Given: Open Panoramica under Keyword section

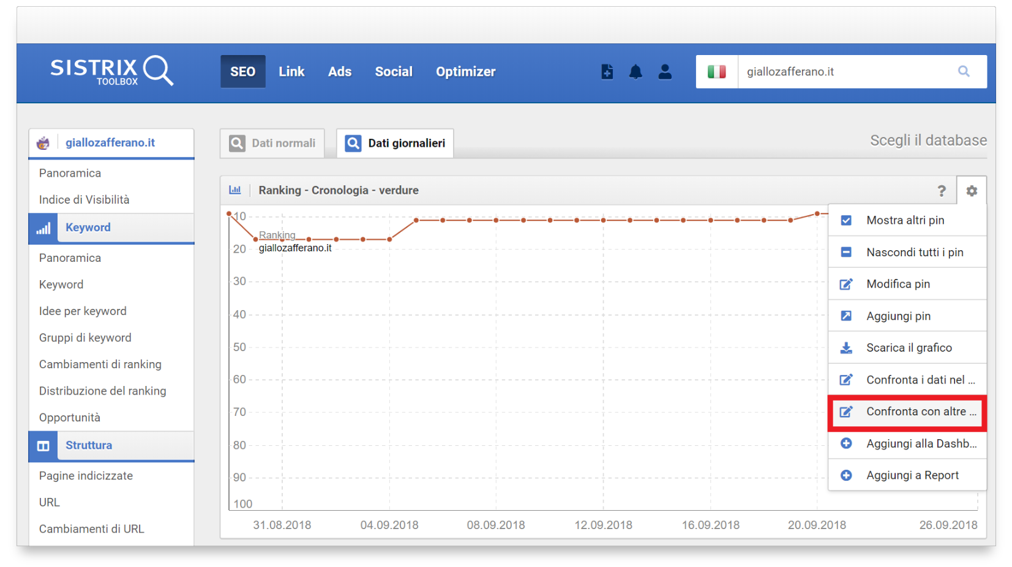Looking at the screenshot, I should 70,258.
